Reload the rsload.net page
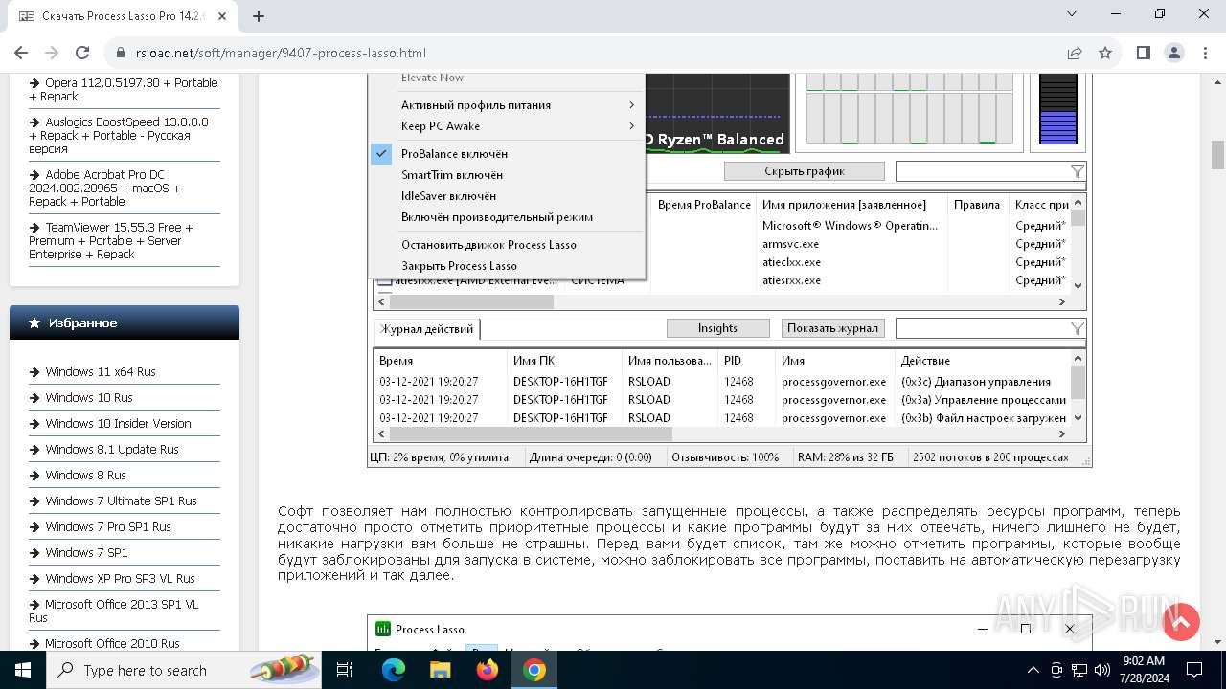 [82, 53]
